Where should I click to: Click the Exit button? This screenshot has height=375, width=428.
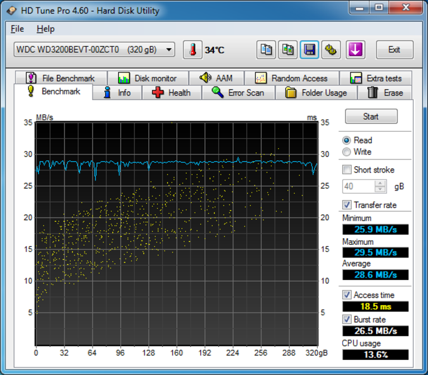click(394, 50)
